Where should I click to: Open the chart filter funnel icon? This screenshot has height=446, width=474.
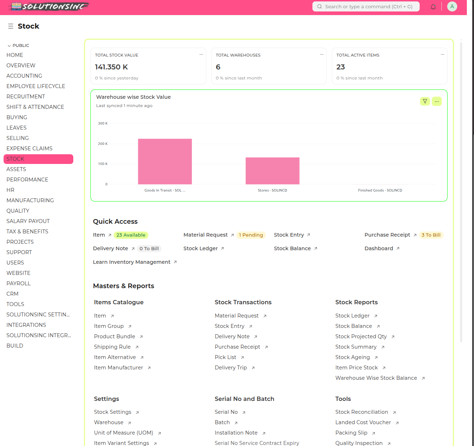tap(425, 101)
